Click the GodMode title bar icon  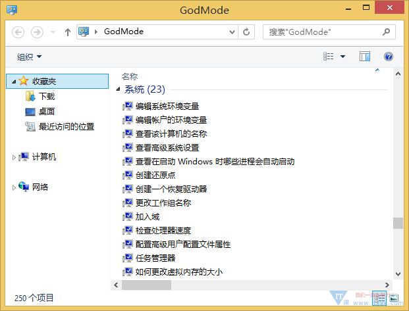(12, 10)
